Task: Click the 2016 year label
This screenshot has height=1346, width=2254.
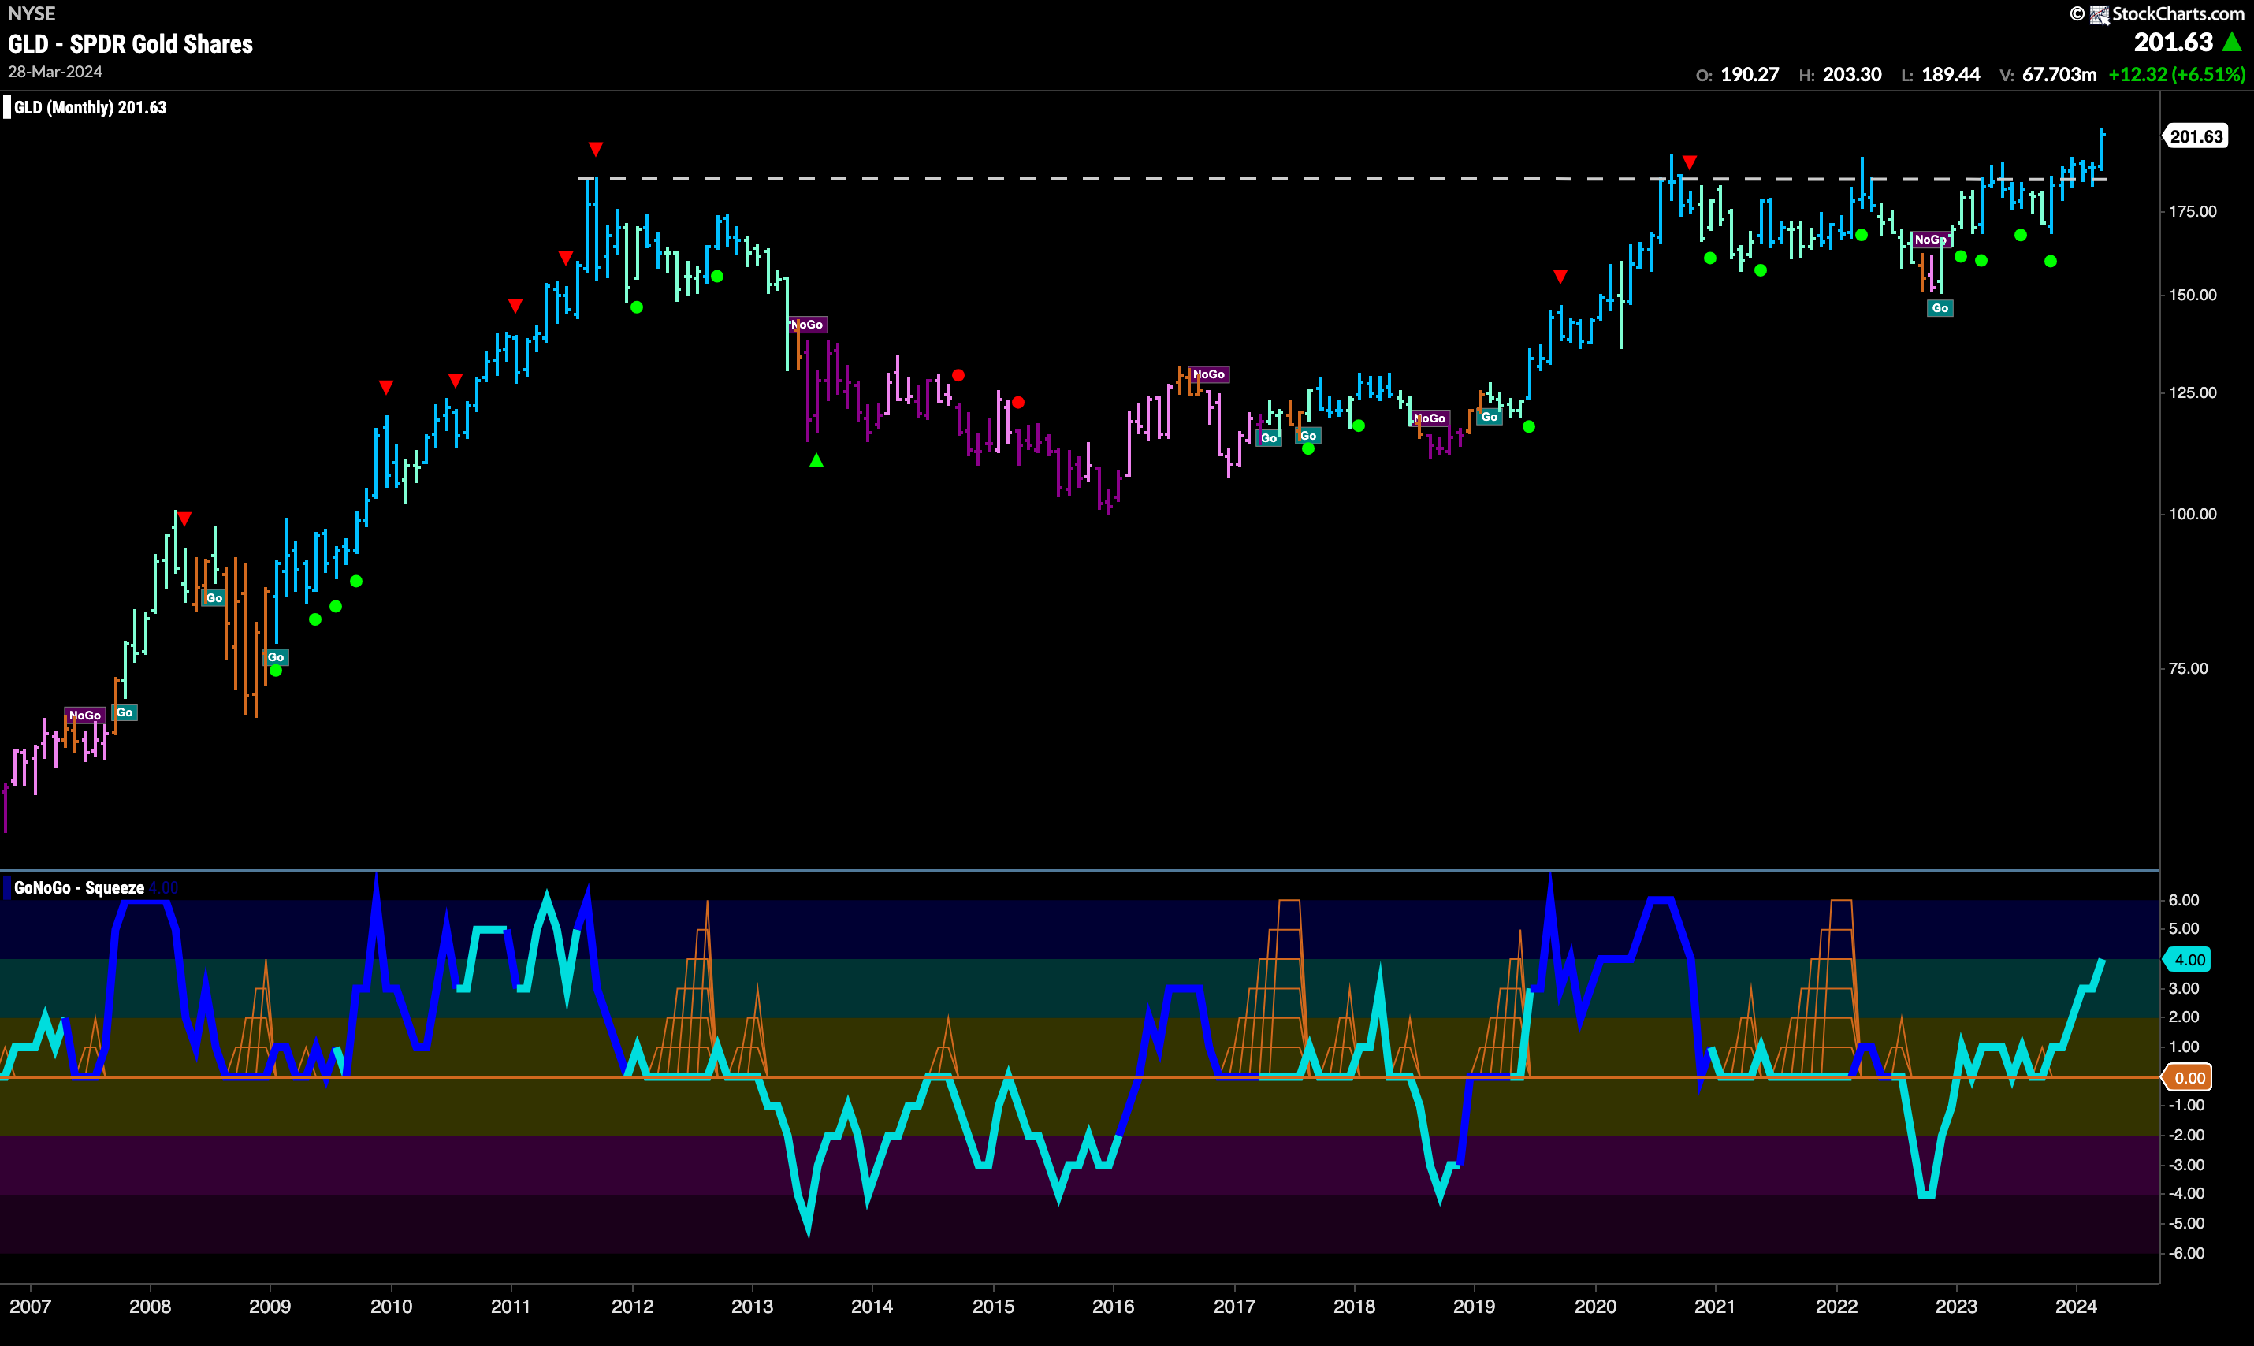Action: [x=1113, y=1306]
